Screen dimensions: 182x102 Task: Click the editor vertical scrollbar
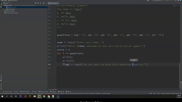click(179, 75)
